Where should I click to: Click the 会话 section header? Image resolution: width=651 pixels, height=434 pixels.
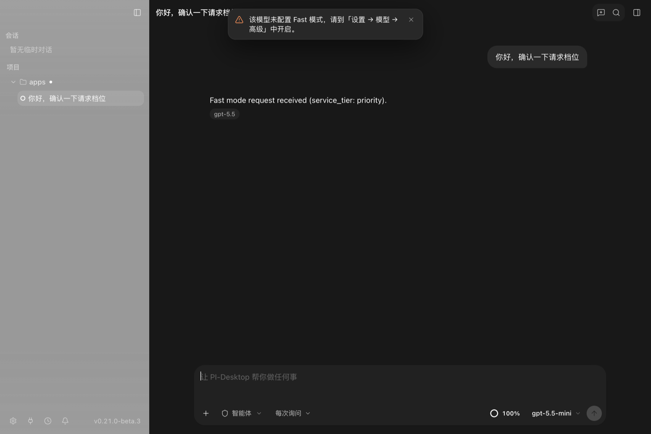[x=12, y=35]
